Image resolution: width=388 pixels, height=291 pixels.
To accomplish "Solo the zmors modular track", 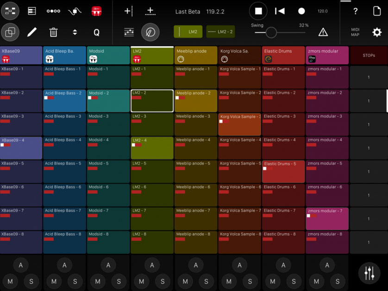I will [338, 281].
